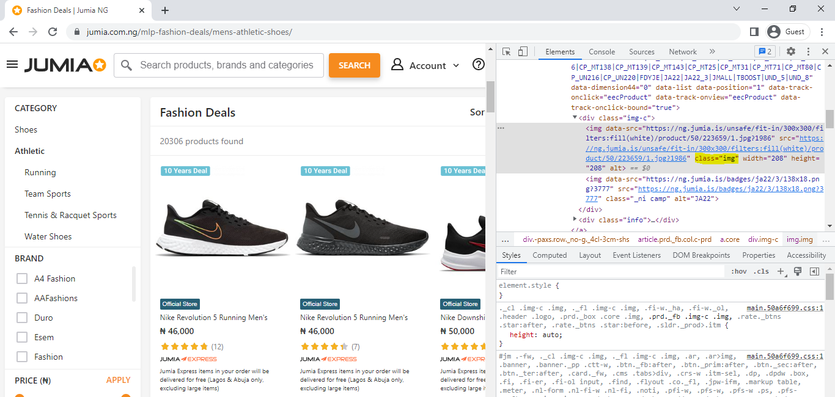Image resolution: width=835 pixels, height=397 pixels.
Task: Open the Event Listeners tab
Action: pyautogui.click(x=636, y=255)
